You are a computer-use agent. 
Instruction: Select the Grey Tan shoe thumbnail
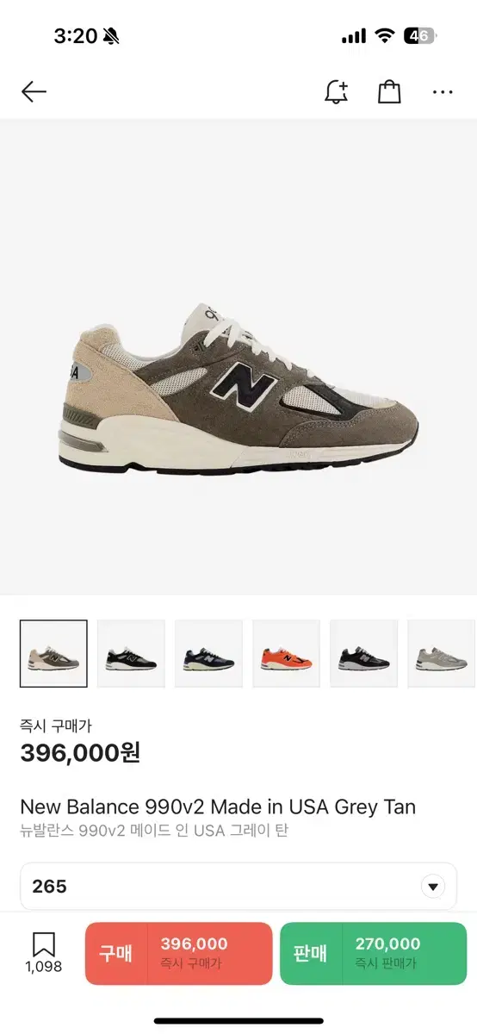53,653
